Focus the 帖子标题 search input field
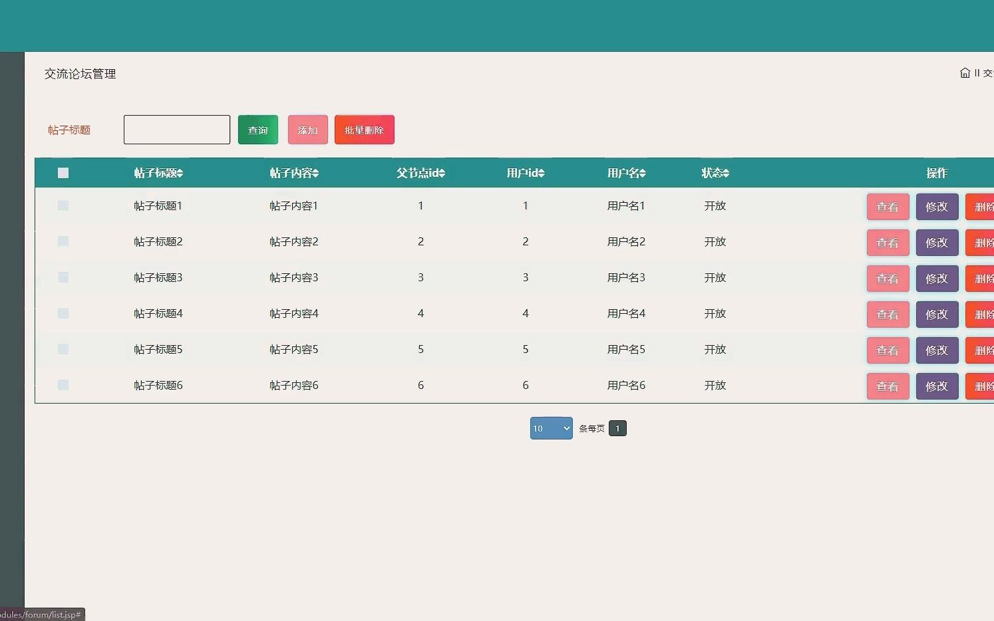Screen dimensions: 994x621 pyautogui.click(x=177, y=130)
